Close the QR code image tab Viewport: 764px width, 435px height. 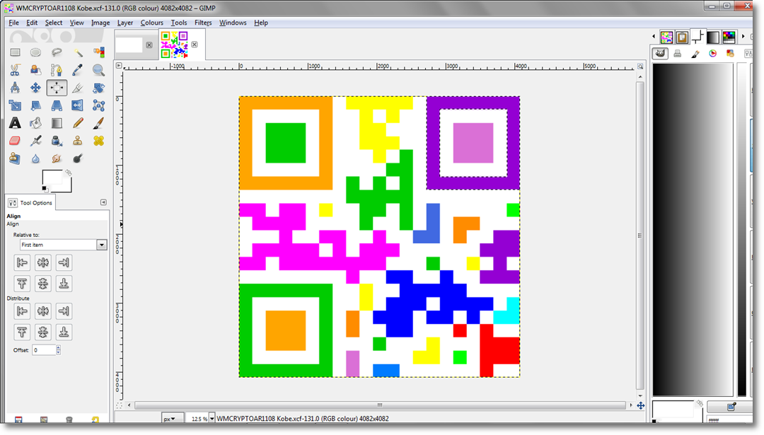(x=195, y=45)
